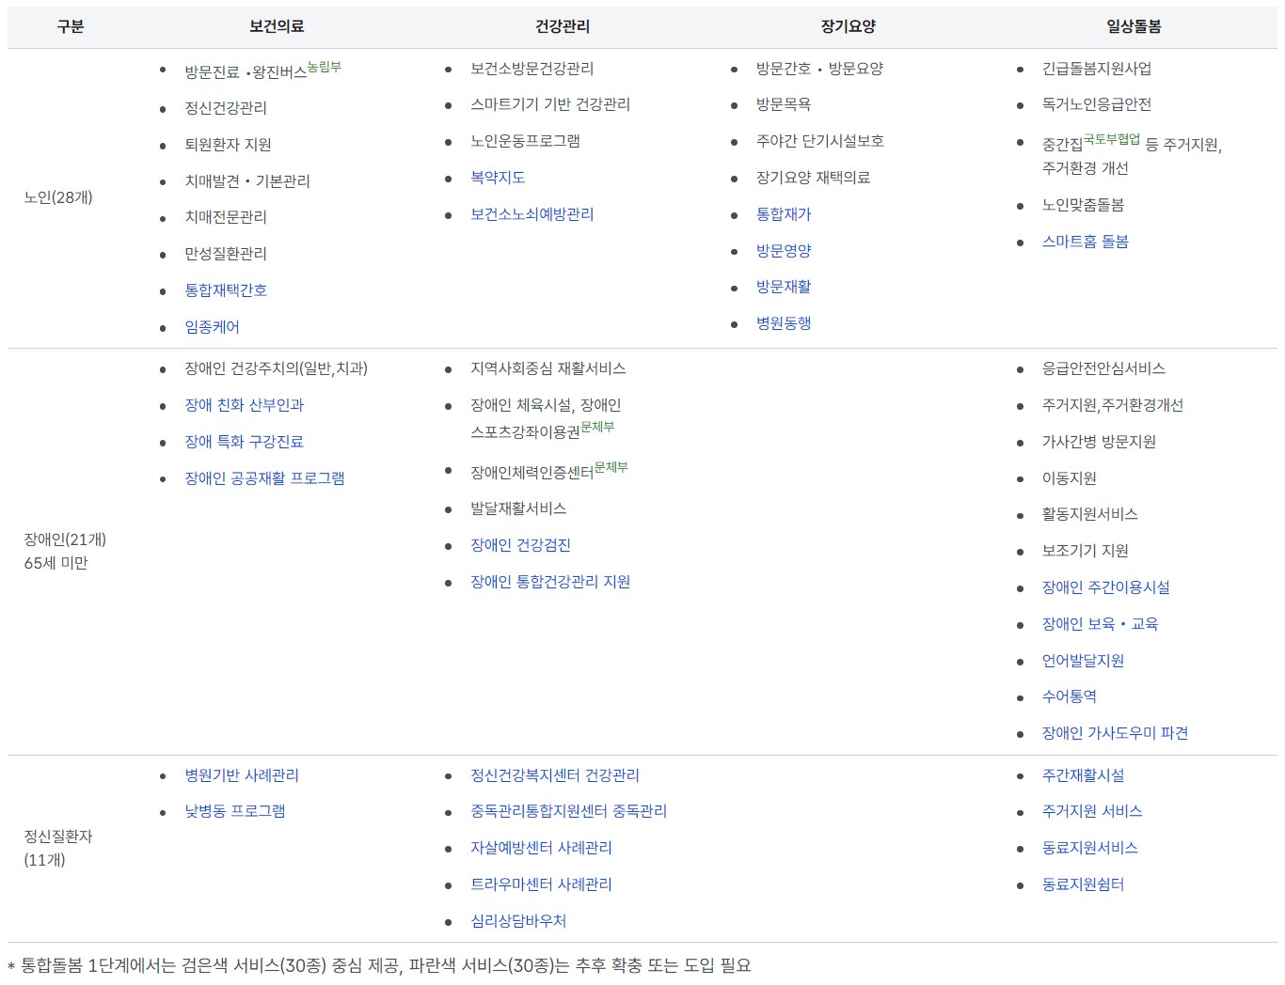Screen dimensions: 1285x985
Task: Click the 장애 친화 산부인과 link
Action: 244,405
